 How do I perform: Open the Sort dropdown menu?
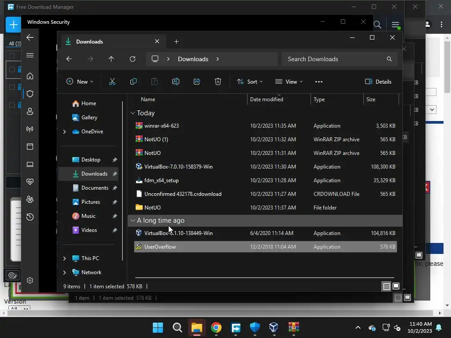click(x=250, y=81)
